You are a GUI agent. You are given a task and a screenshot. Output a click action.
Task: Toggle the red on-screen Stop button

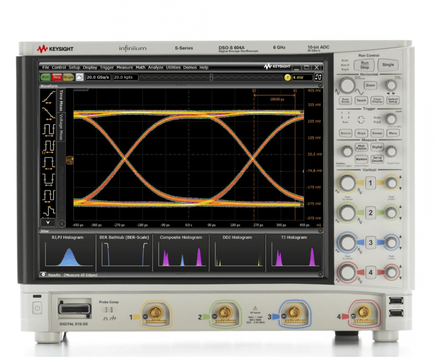coord(56,77)
